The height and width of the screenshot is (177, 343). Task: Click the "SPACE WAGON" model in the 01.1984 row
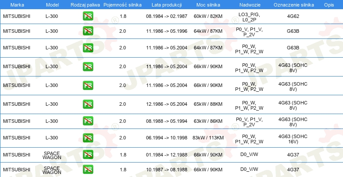[52, 156]
